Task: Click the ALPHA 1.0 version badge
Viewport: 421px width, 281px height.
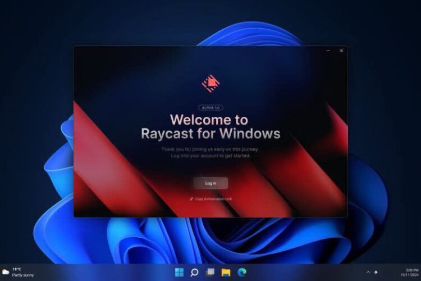Action: click(210, 107)
